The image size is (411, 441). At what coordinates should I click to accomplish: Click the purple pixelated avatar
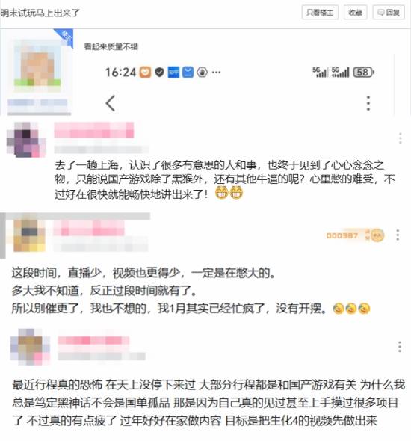(x=26, y=140)
